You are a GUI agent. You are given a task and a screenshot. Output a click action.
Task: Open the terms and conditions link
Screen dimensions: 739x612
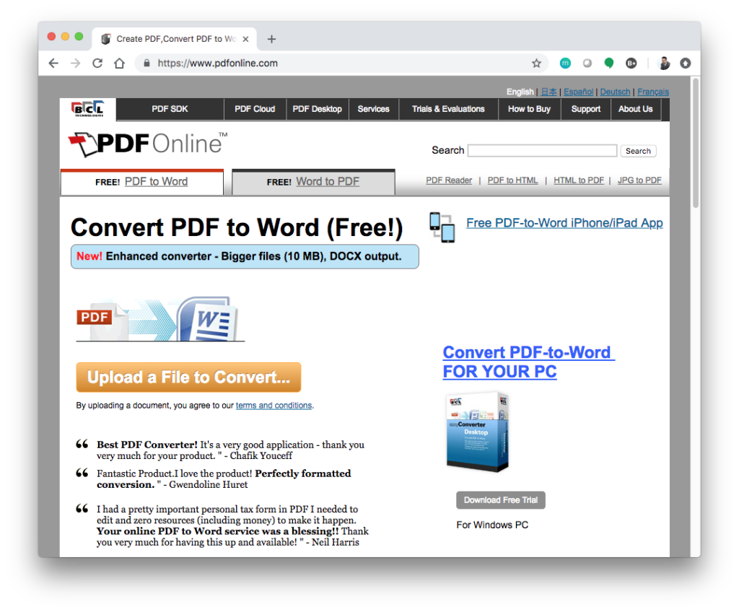274,406
